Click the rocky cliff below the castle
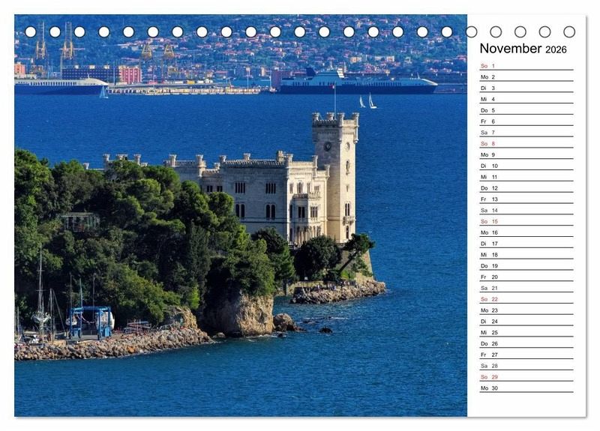 [240, 315]
